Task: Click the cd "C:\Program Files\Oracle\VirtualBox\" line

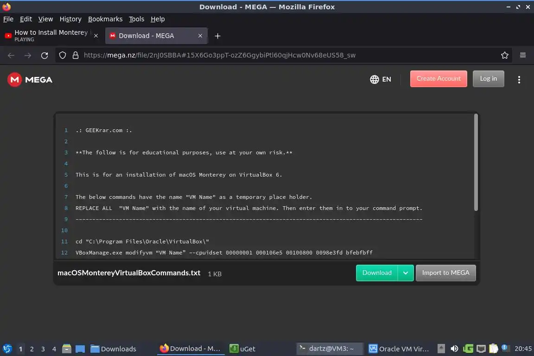Action: tap(142, 242)
